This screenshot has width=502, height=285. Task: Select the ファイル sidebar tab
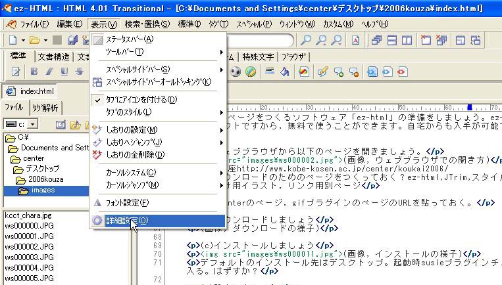pyautogui.click(x=14, y=107)
